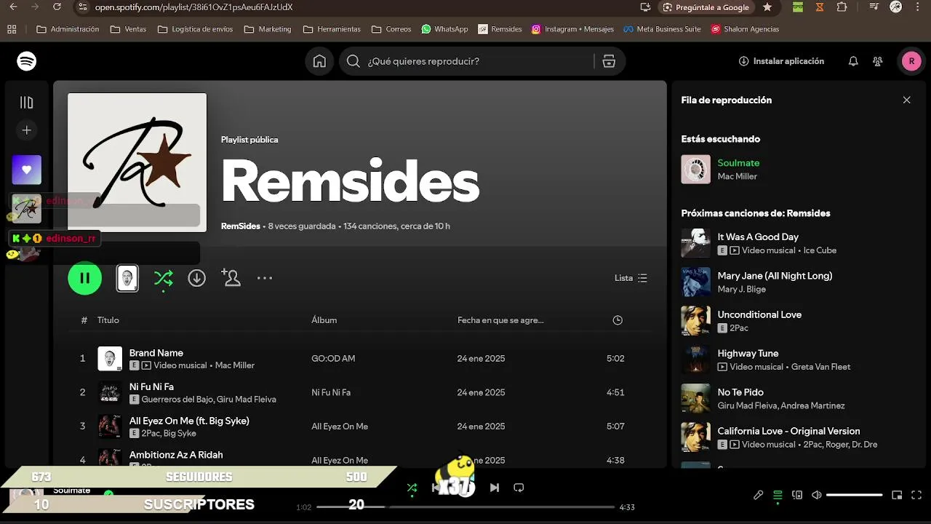
Task: Select the Ambitionz Az A Ridah track
Action: tap(176, 455)
